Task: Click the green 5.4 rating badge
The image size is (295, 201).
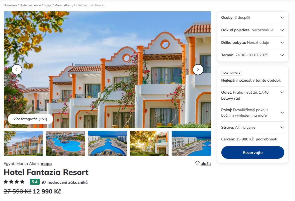Action: [35, 182]
